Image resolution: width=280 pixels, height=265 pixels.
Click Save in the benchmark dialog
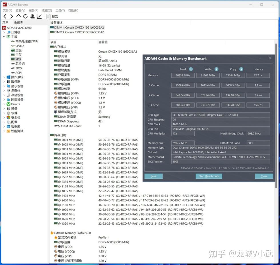point(153,176)
